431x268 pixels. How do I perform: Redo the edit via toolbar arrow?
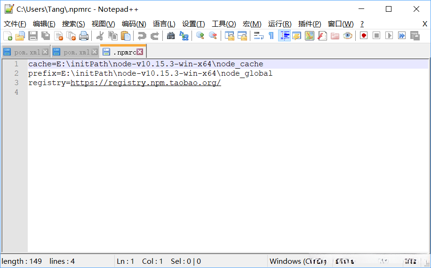pos(155,36)
